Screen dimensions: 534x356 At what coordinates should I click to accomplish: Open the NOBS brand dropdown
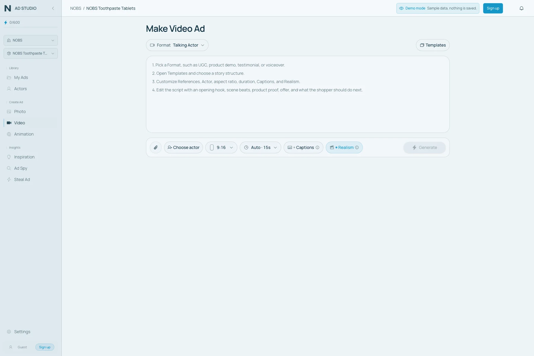coord(31,40)
